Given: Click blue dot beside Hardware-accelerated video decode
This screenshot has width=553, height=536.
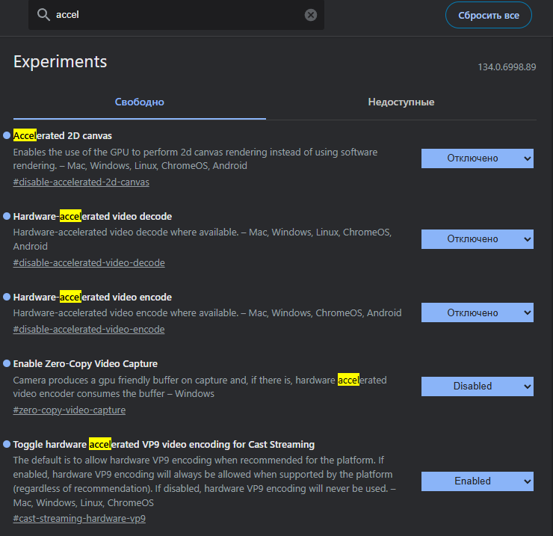Looking at the screenshot, I should pyautogui.click(x=7, y=216).
